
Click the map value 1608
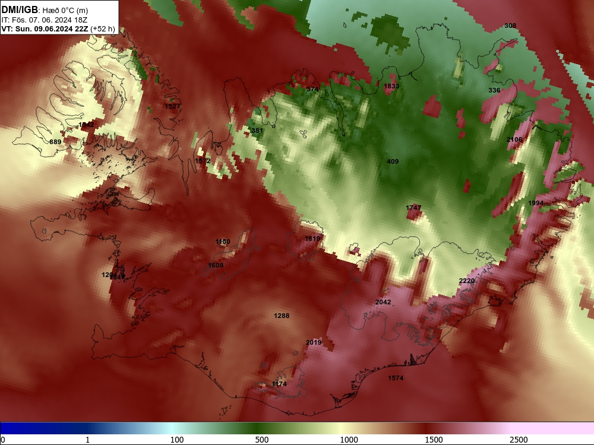coord(216,265)
